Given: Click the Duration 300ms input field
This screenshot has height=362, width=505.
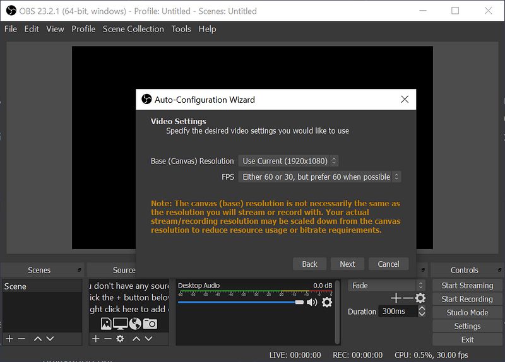Looking at the screenshot, I should 398,311.
